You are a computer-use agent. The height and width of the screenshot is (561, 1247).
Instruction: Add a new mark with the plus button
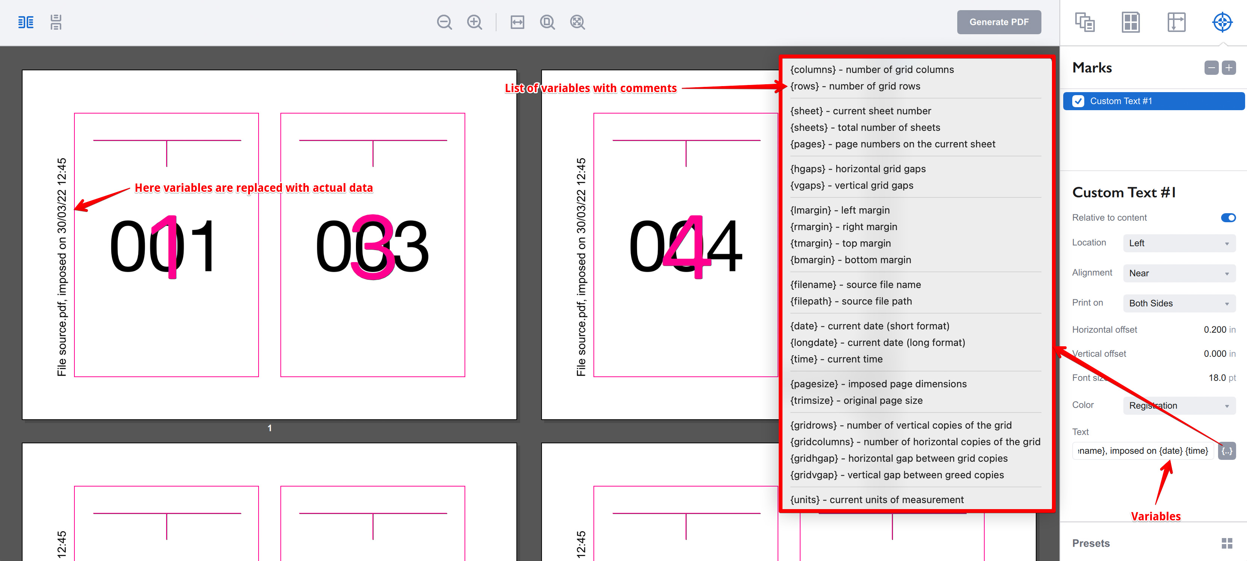(1229, 68)
